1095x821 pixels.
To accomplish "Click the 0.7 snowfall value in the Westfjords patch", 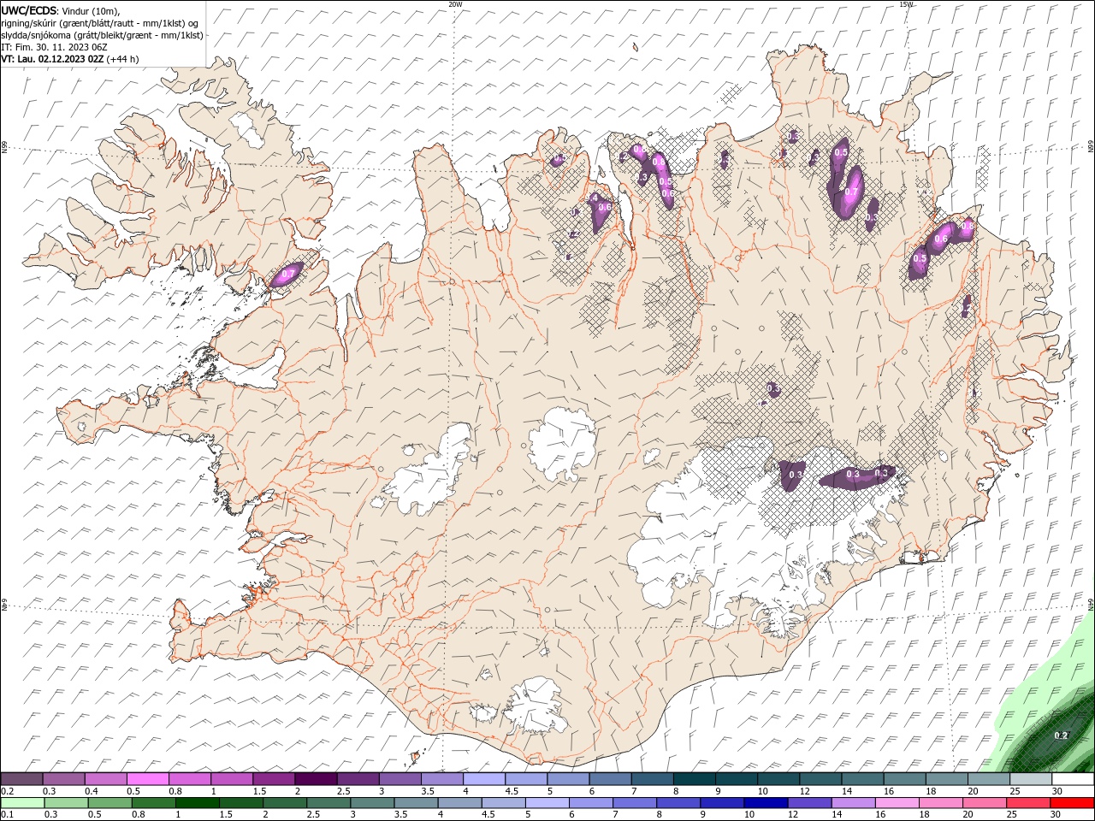I will tap(288, 274).
